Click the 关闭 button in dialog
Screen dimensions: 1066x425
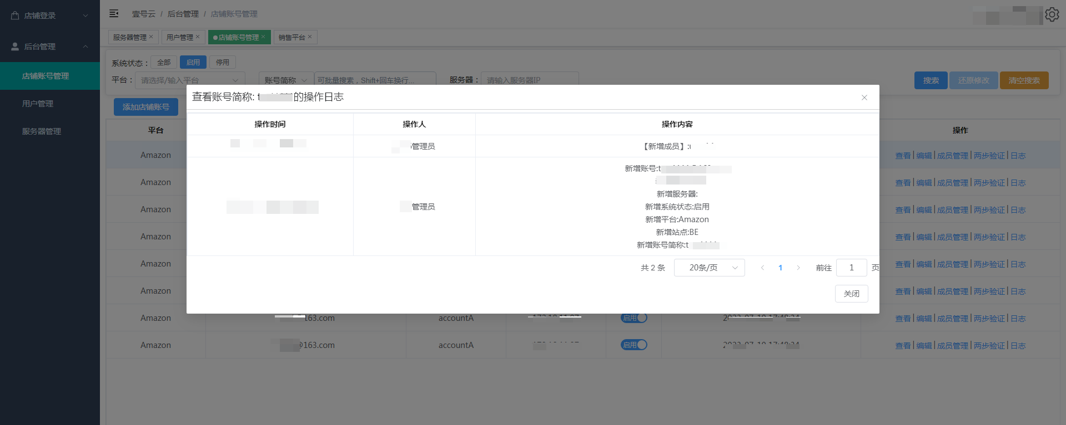pos(852,294)
